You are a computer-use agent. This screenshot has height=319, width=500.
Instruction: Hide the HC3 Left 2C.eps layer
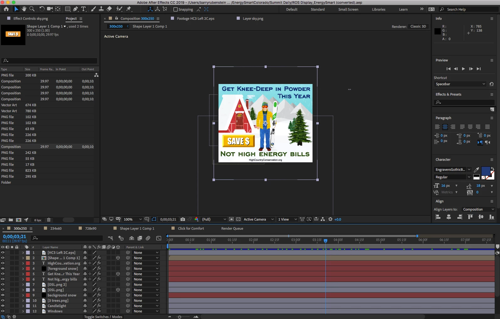click(x=3, y=253)
